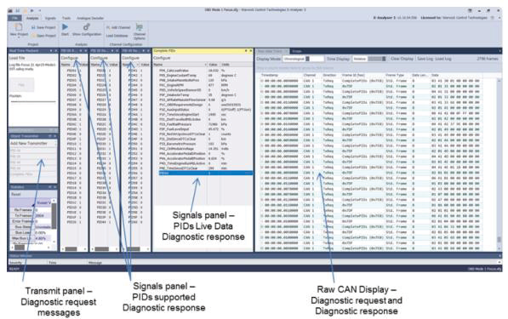The height and width of the screenshot is (319, 508).
Task: Click the Add Channel icon
Action: [x=108, y=27]
